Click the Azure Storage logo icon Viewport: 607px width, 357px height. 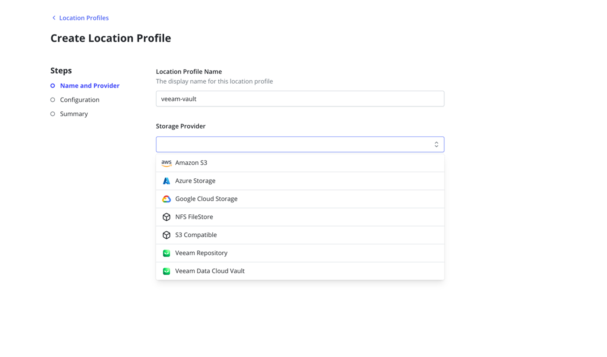tap(166, 181)
